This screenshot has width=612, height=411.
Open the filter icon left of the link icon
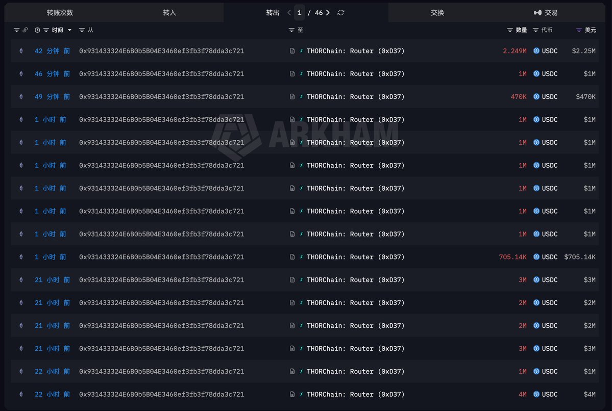pos(16,30)
